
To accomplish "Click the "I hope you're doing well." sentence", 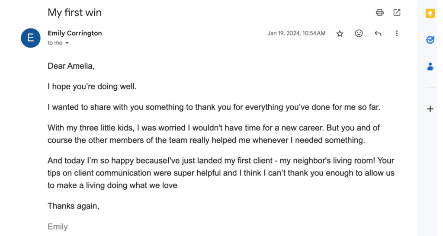I will [92, 86].
